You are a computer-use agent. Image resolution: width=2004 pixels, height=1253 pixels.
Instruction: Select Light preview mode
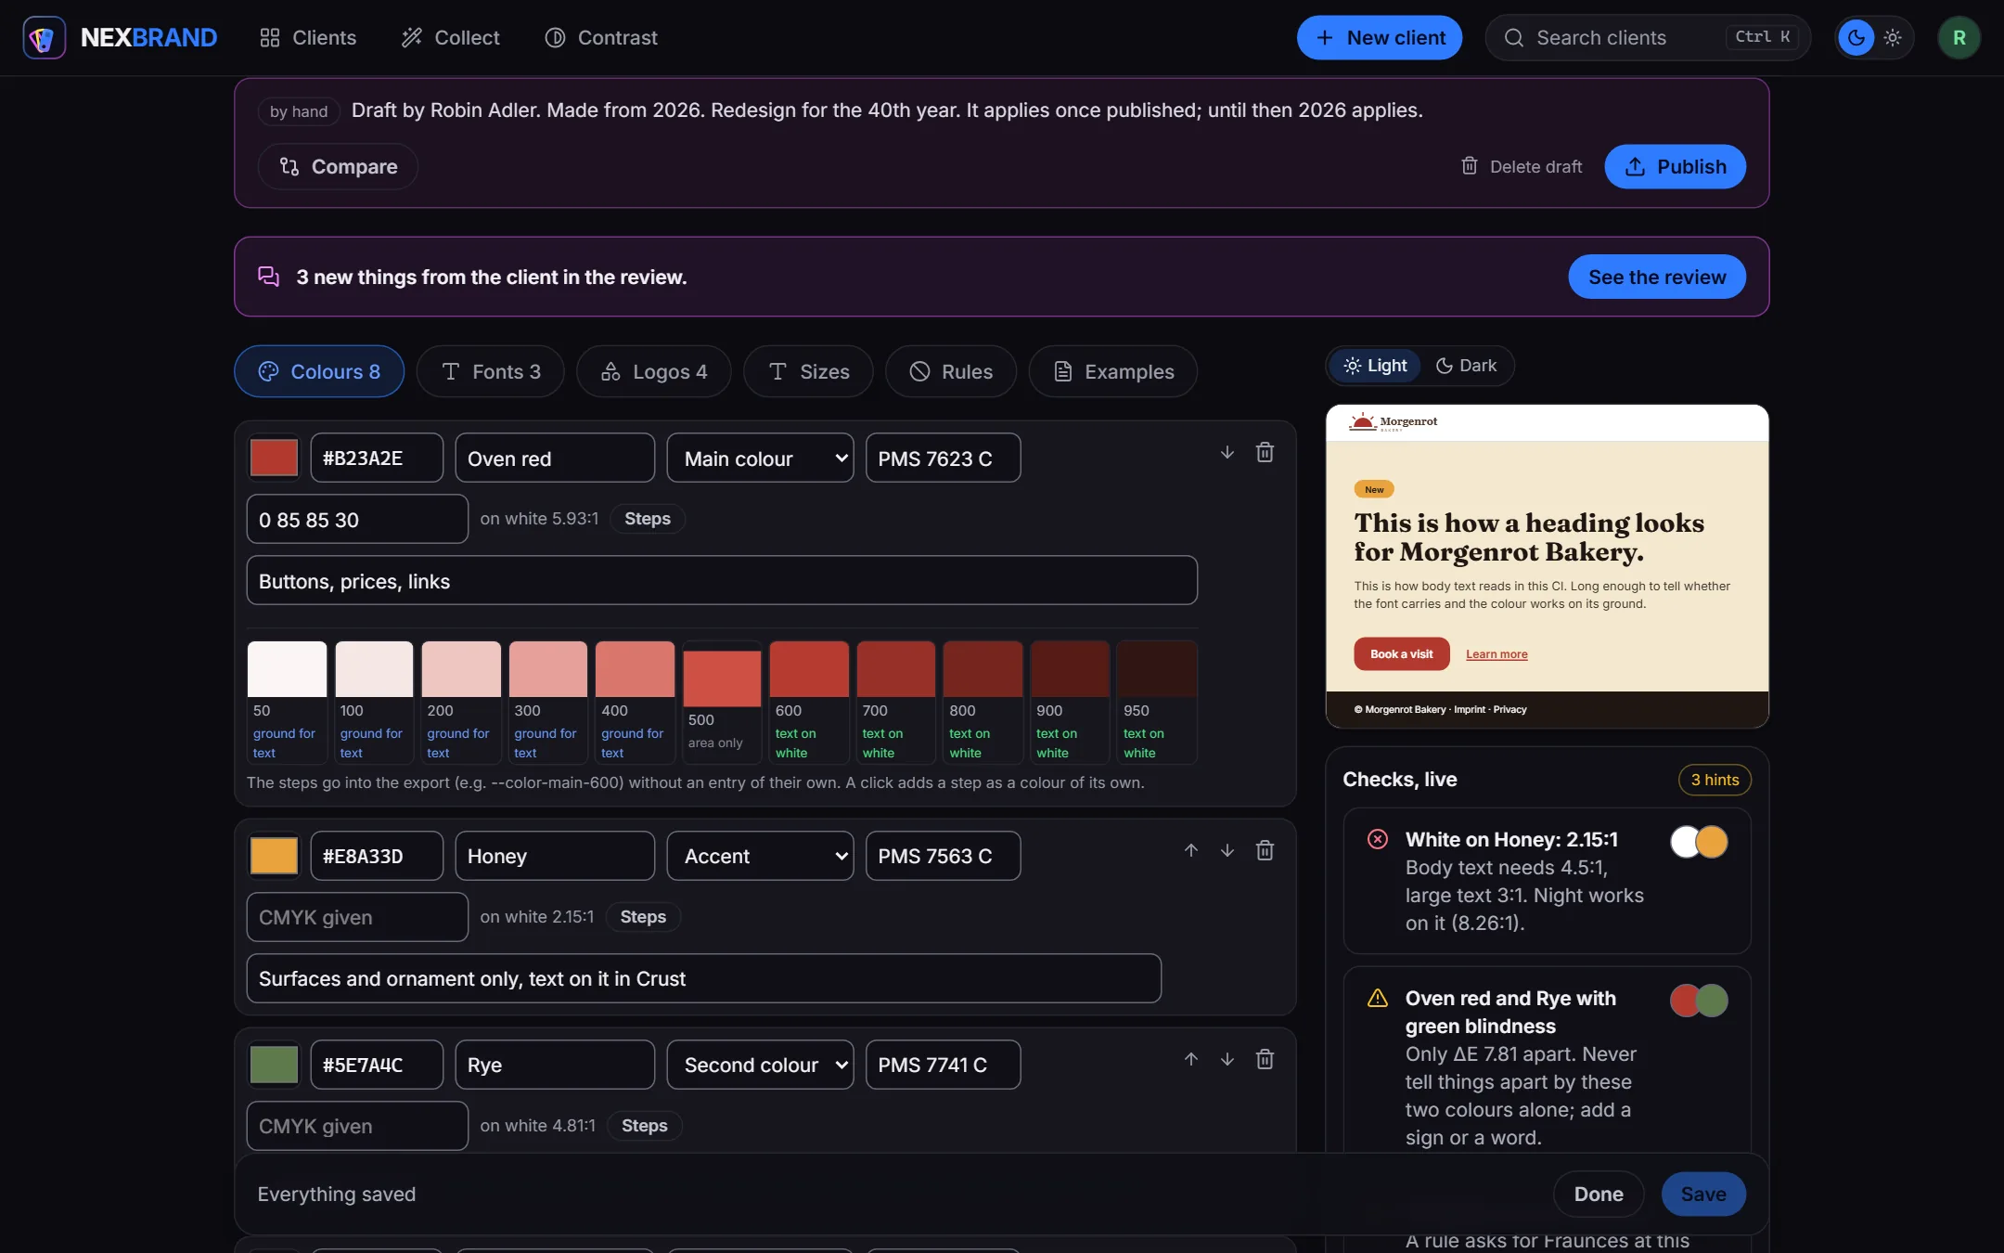1376,366
